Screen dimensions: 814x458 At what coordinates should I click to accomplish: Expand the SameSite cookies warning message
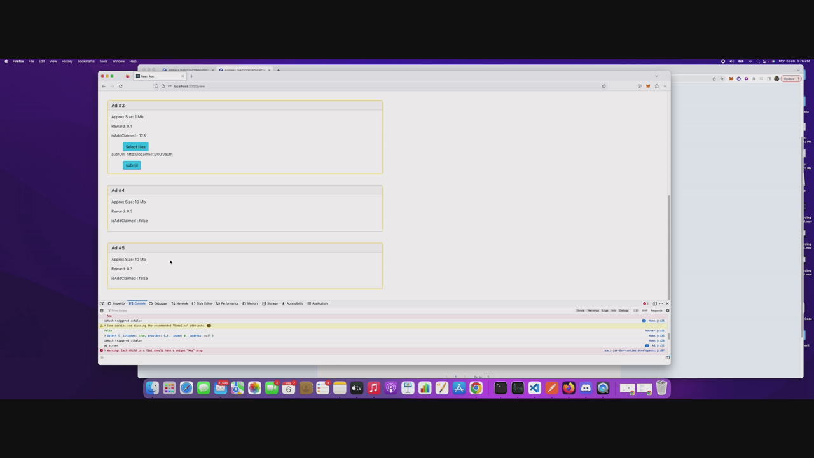(x=106, y=326)
